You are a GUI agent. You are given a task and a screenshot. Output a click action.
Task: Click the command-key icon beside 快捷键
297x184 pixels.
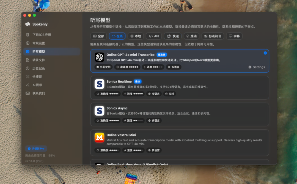click(28, 76)
